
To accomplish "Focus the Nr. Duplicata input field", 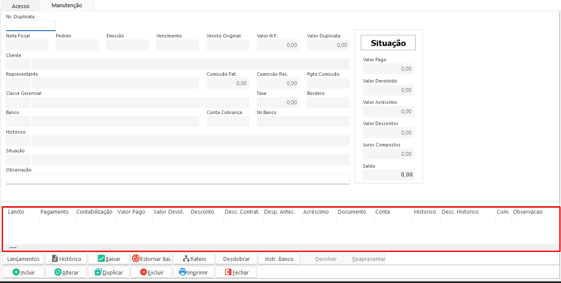I will pos(31,26).
